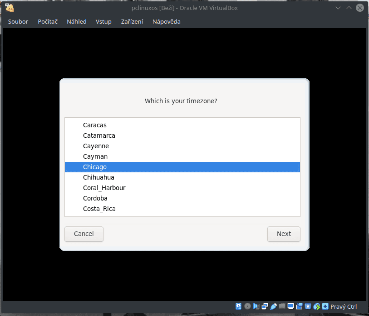The width and height of the screenshot is (369, 316).
Task: Open the Vstup menu
Action: tap(103, 21)
